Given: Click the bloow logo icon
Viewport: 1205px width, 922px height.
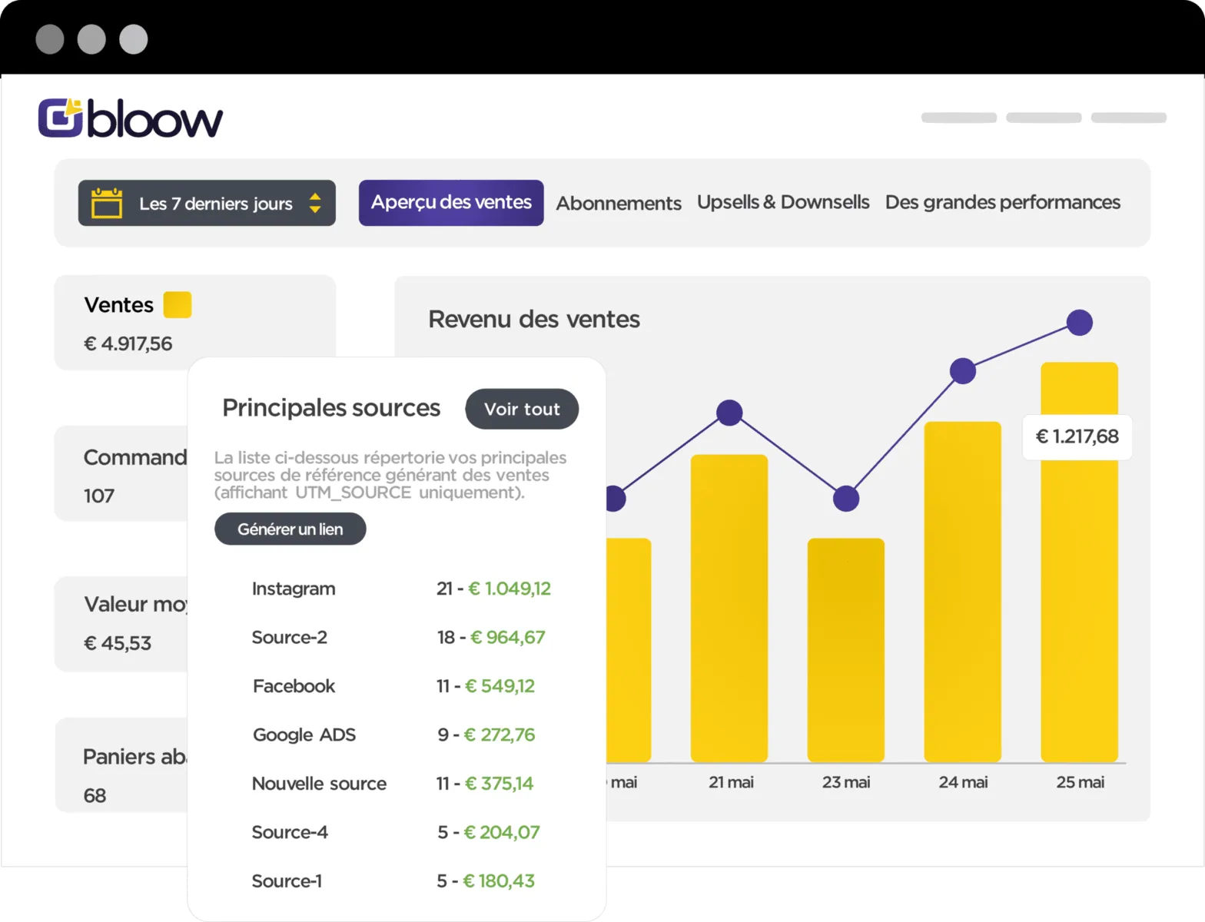Looking at the screenshot, I should 61,118.
